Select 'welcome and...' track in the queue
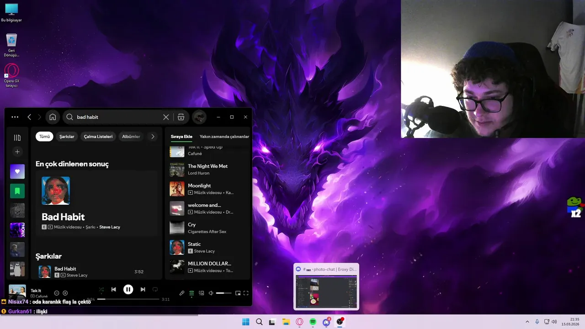585x329 pixels. tap(208, 208)
